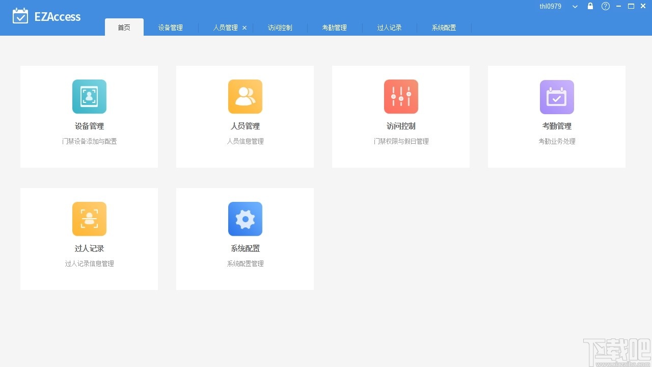Expand the user account dropdown arrow

point(575,7)
